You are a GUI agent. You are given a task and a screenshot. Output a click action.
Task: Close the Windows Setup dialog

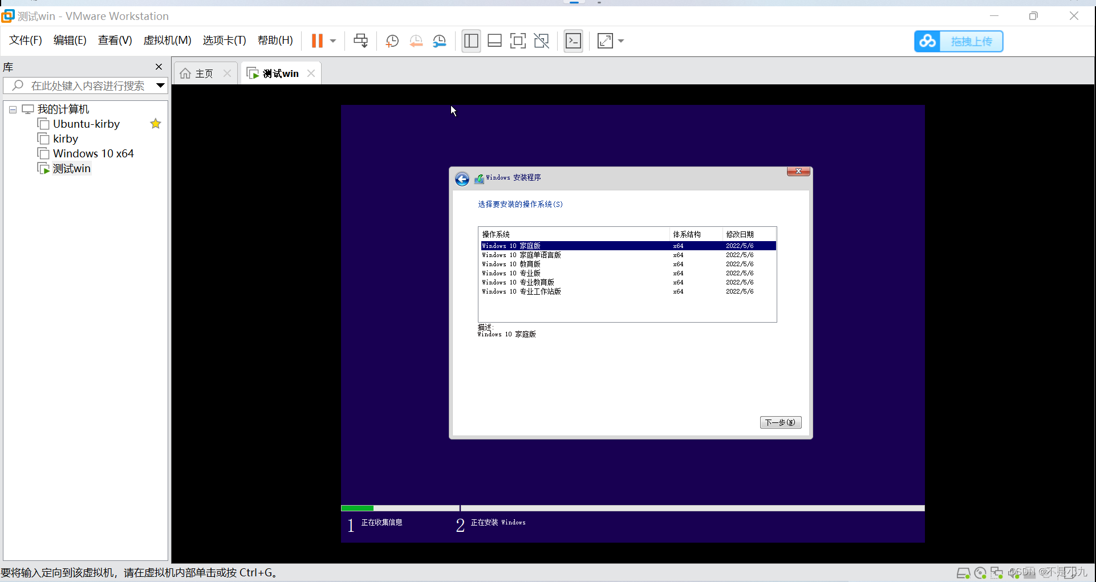(798, 171)
